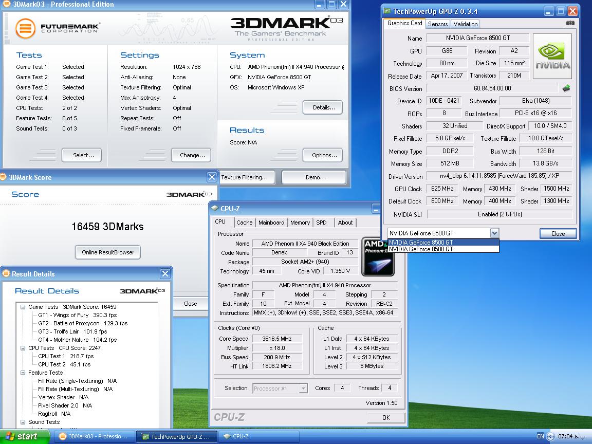592x444 pixels.
Task: Open the About tab in CPU-Z
Action: pos(345,223)
